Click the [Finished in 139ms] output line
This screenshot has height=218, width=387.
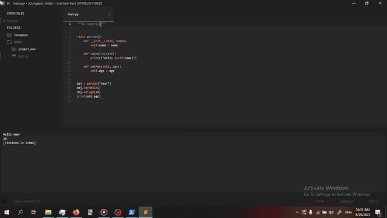[19, 143]
